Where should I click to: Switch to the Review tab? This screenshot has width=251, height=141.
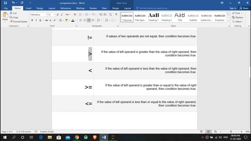point(93,8)
